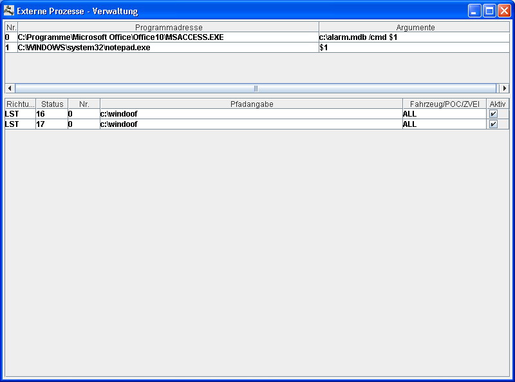Click the application icon in title bar
The height and width of the screenshot is (382, 515).
click(9, 10)
